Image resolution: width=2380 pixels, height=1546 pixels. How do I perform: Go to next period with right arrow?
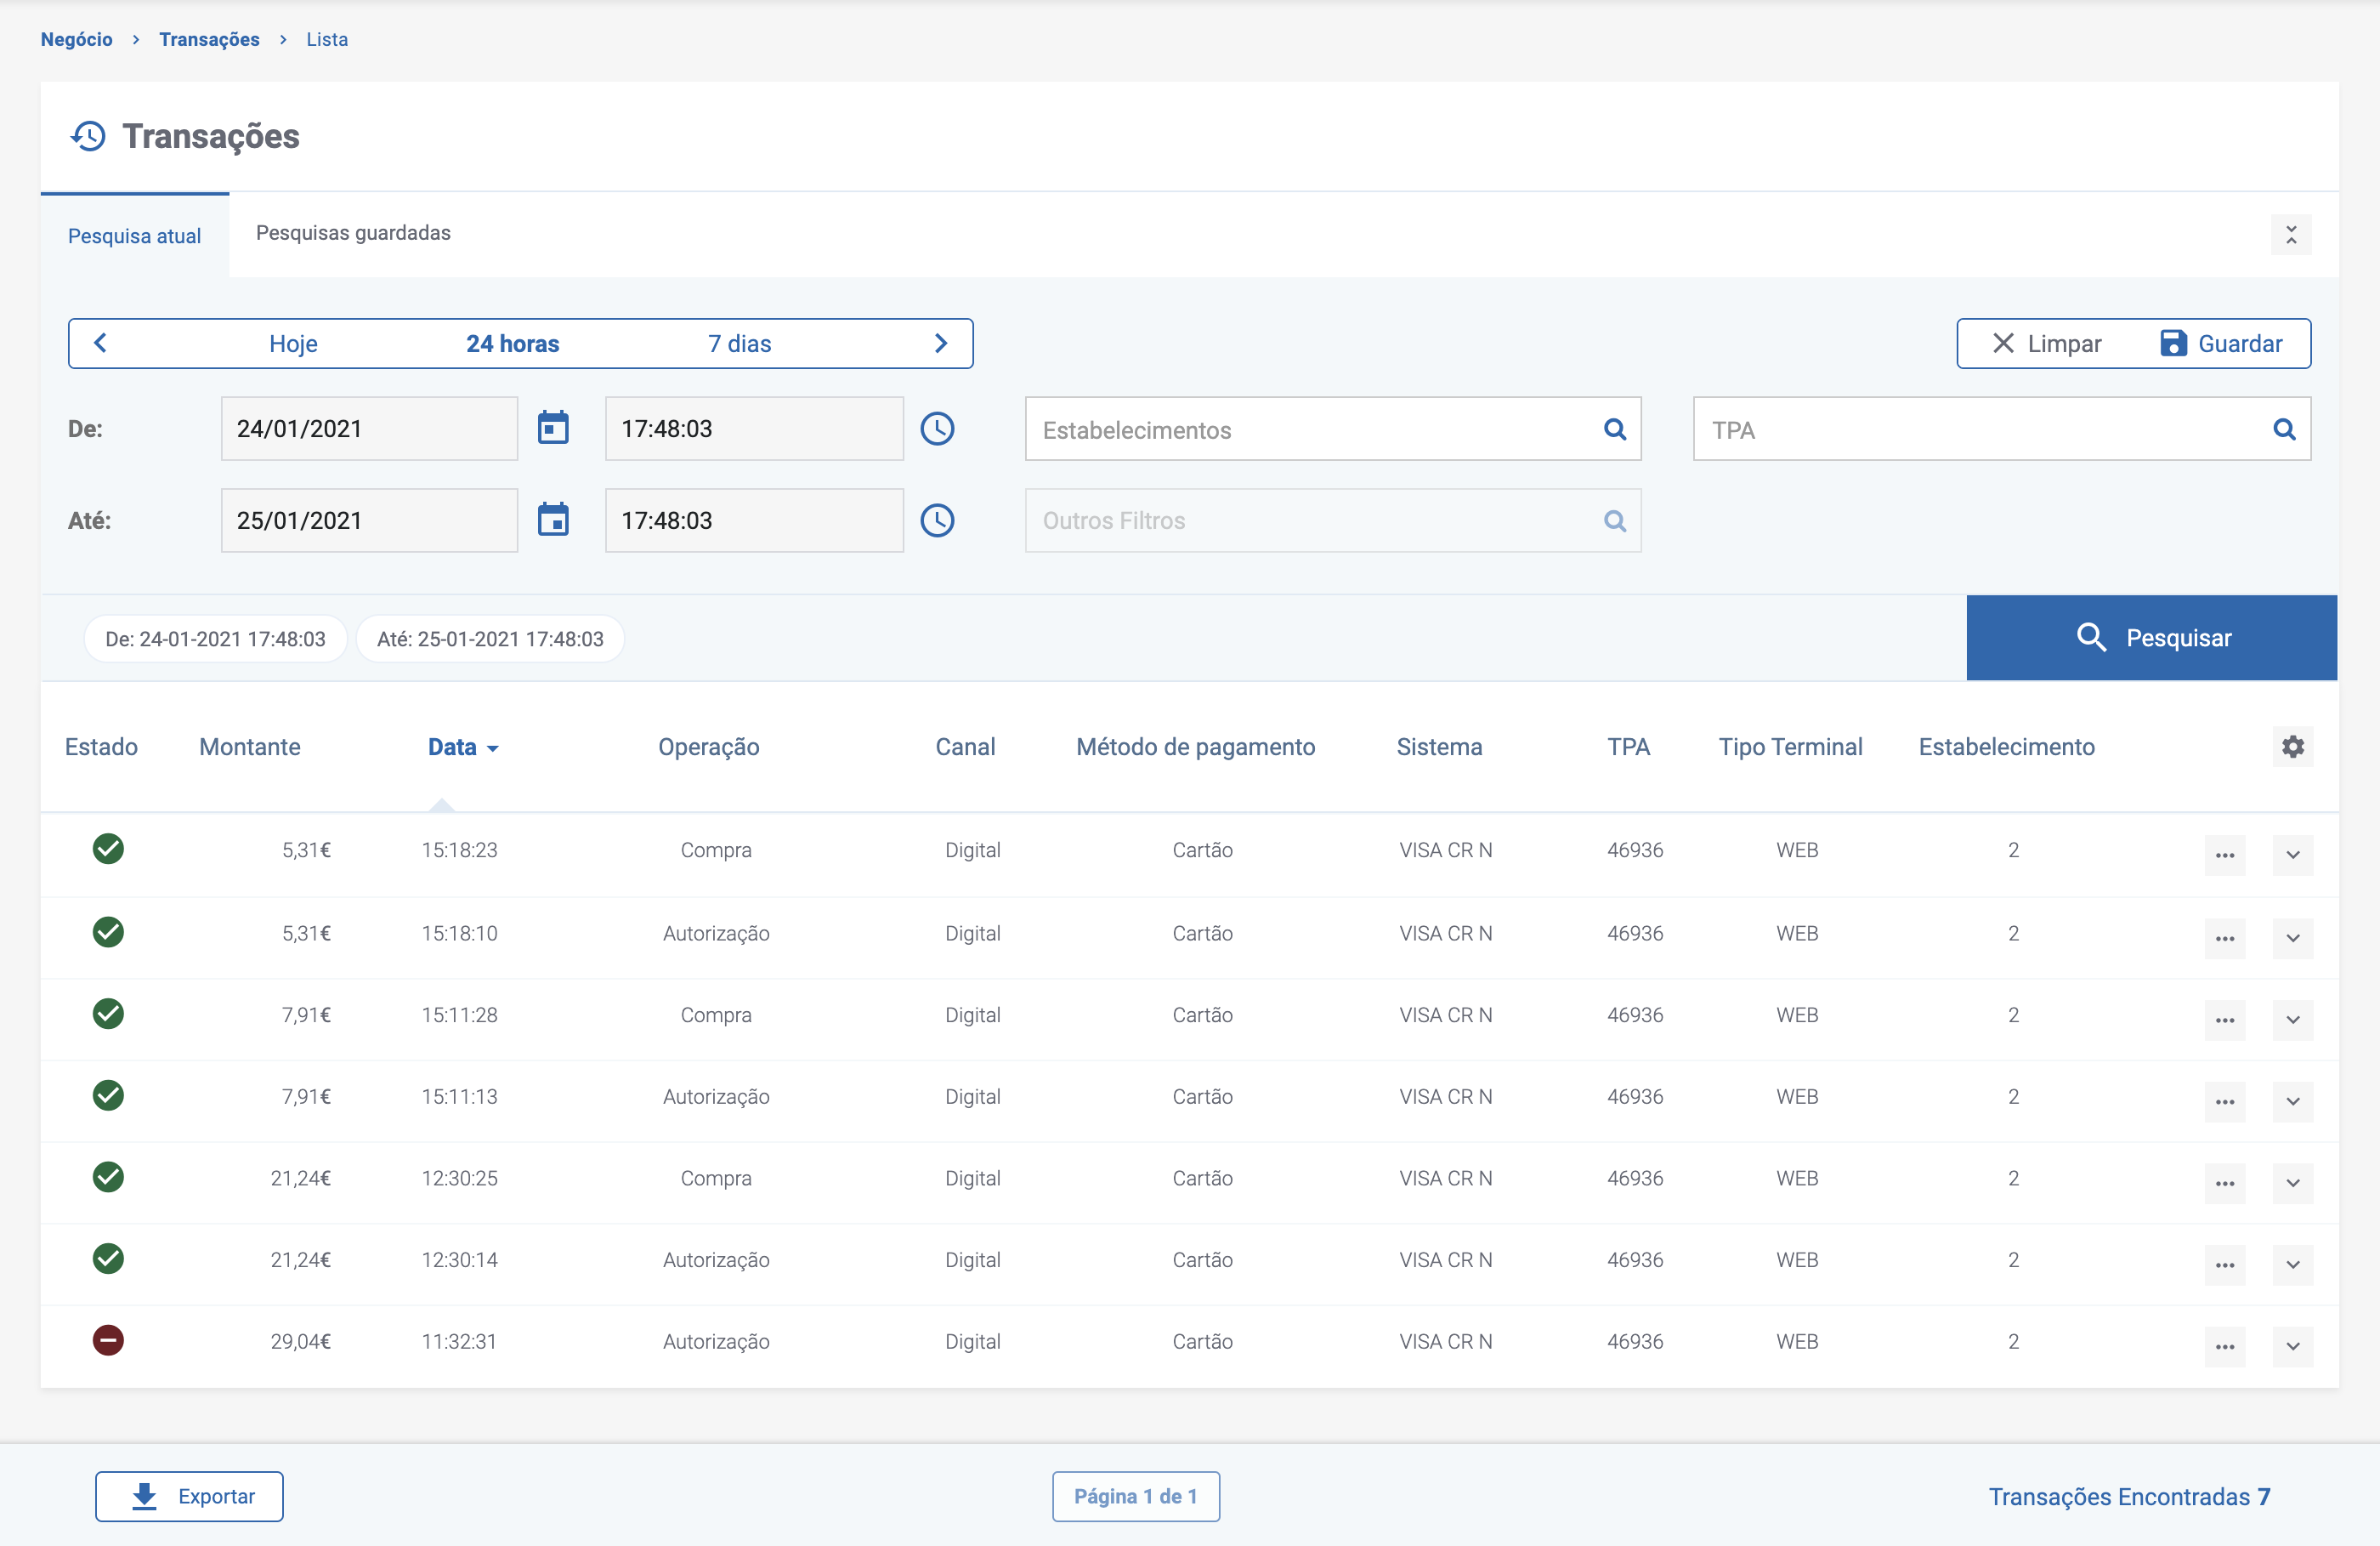click(x=940, y=344)
